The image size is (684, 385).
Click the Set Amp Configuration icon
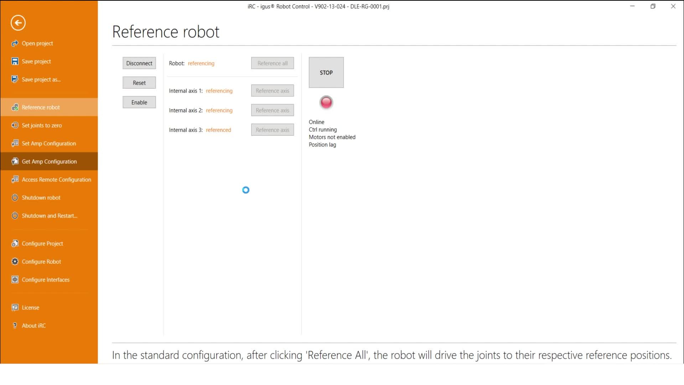15,143
